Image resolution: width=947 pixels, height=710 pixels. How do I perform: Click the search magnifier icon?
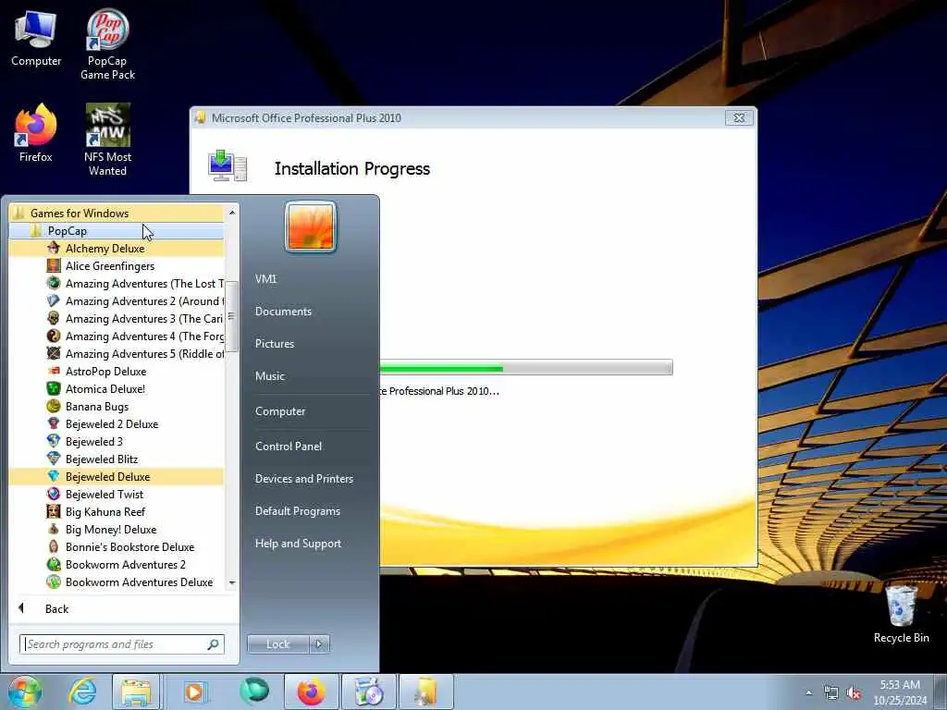(x=214, y=644)
